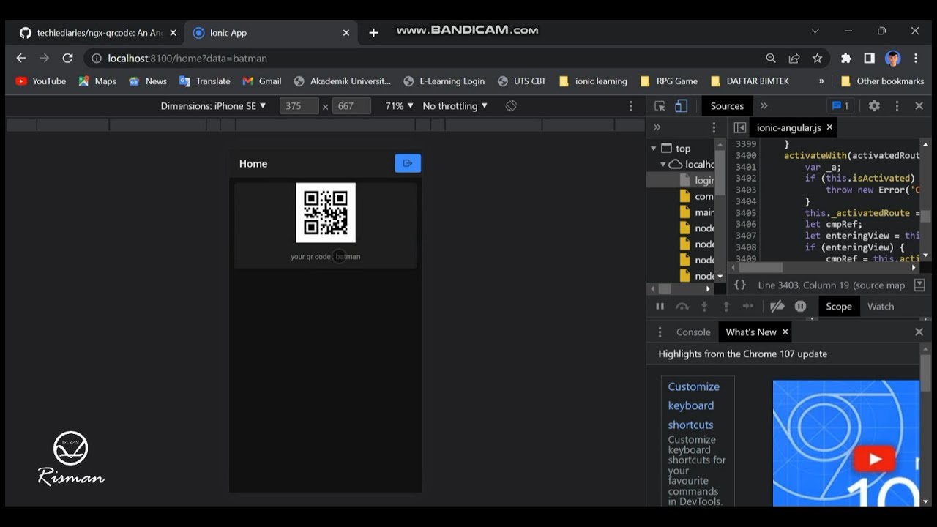Viewport: 937px width, 527px height.
Task: Toggle the device toolbar
Action: 681,106
